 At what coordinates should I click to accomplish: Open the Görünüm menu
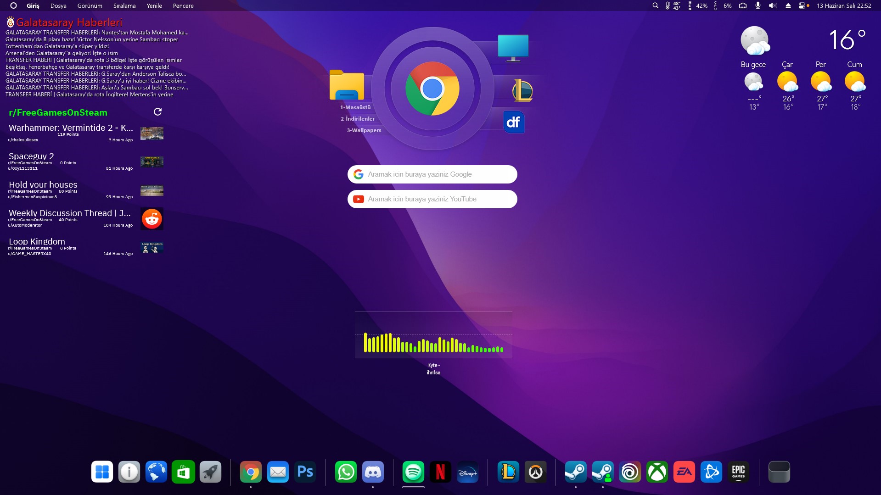pyautogui.click(x=90, y=6)
